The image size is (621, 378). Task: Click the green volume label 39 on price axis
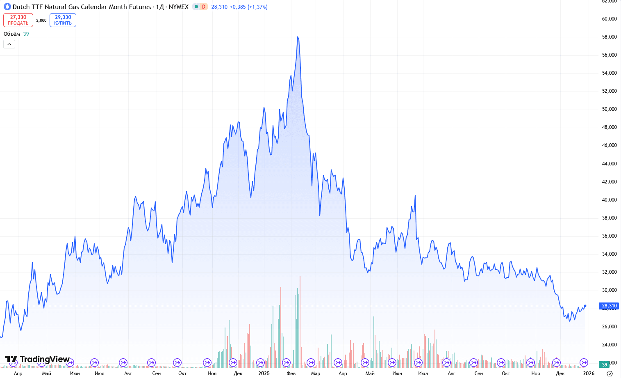pos(605,364)
